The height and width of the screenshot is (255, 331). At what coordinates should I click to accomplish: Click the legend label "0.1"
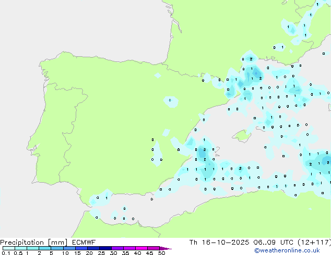coord(6,253)
